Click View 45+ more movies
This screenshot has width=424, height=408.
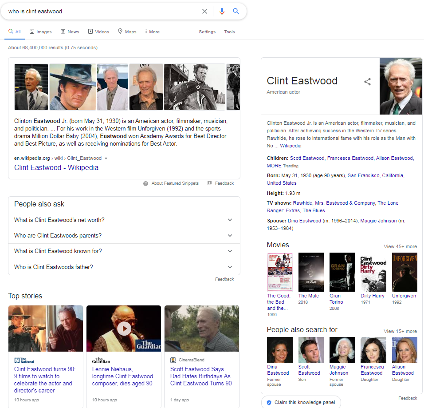pos(400,246)
